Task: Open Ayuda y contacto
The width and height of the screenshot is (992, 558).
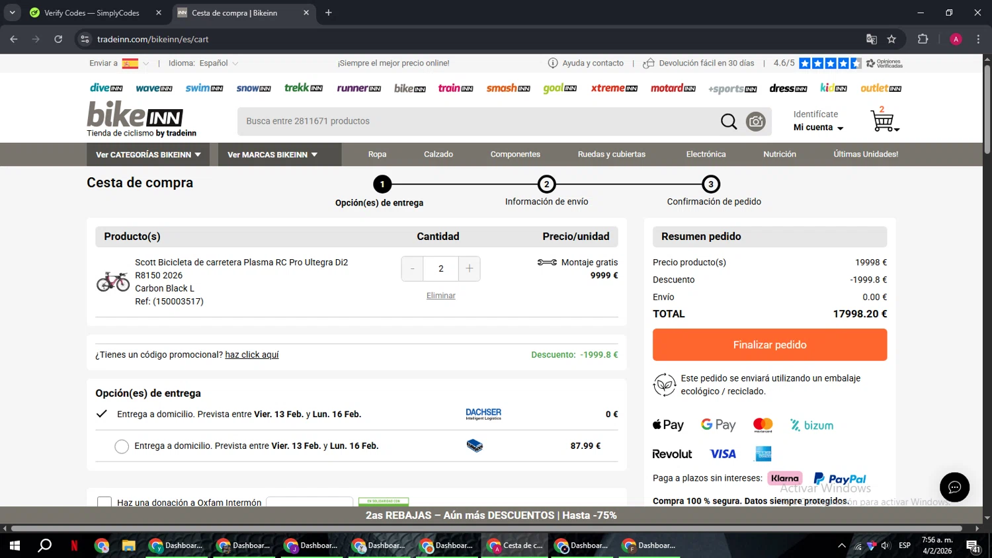Action: point(586,63)
